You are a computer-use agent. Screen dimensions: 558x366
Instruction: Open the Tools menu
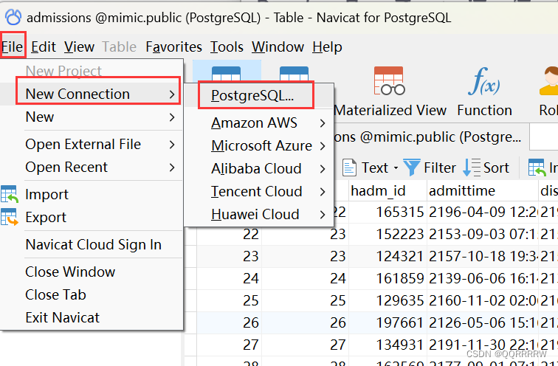point(227,46)
